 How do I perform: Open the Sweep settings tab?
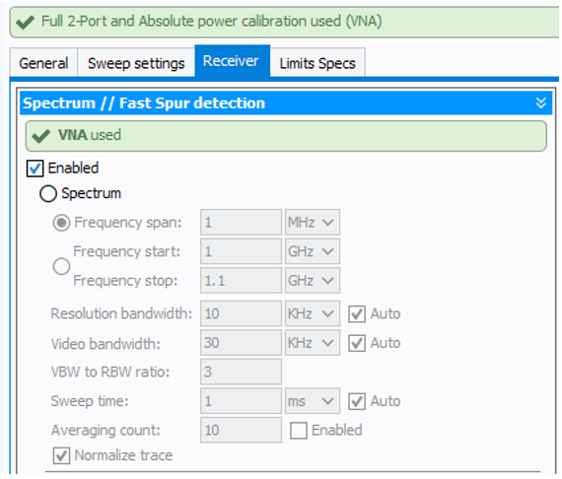coord(136,63)
